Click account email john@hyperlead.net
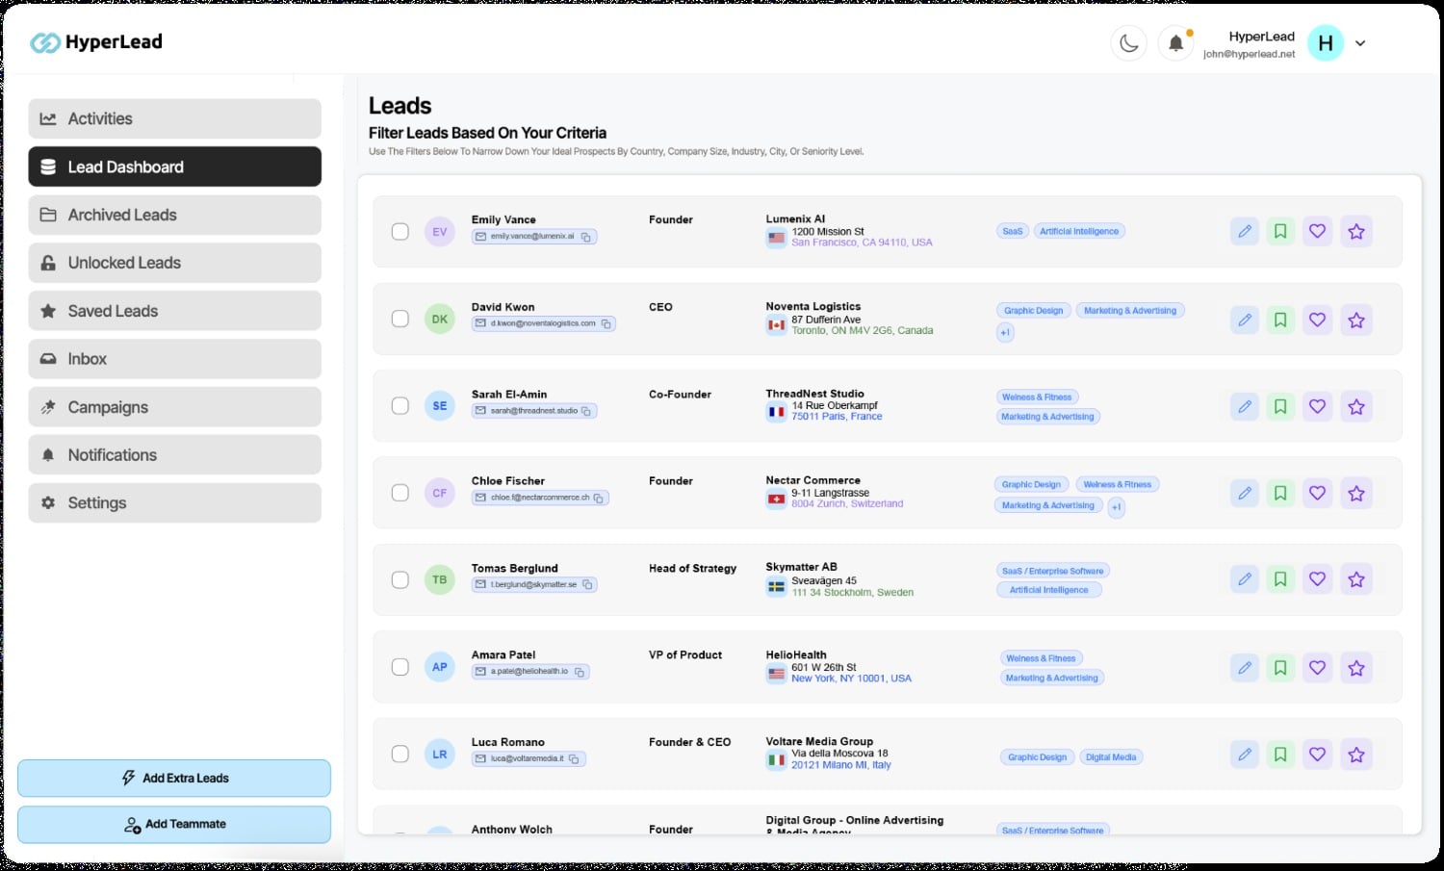Viewport: 1444px width, 871px height. [1249, 54]
